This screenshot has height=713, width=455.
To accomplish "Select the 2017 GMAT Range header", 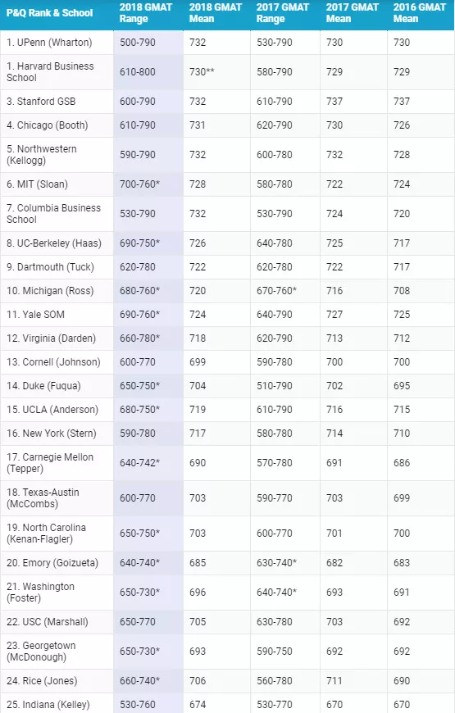I will pyautogui.click(x=283, y=13).
